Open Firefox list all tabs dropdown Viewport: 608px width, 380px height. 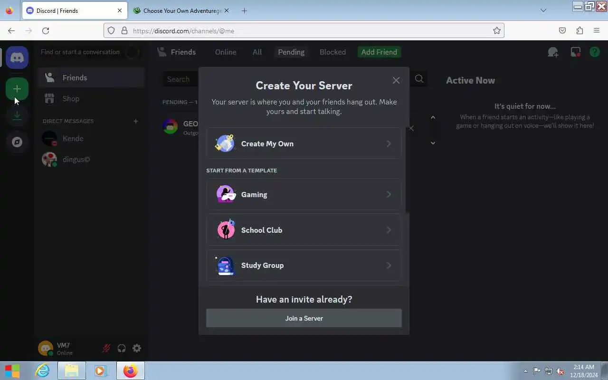coord(543,10)
